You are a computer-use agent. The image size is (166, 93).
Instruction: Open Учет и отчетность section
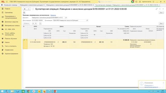[x=11, y=46]
